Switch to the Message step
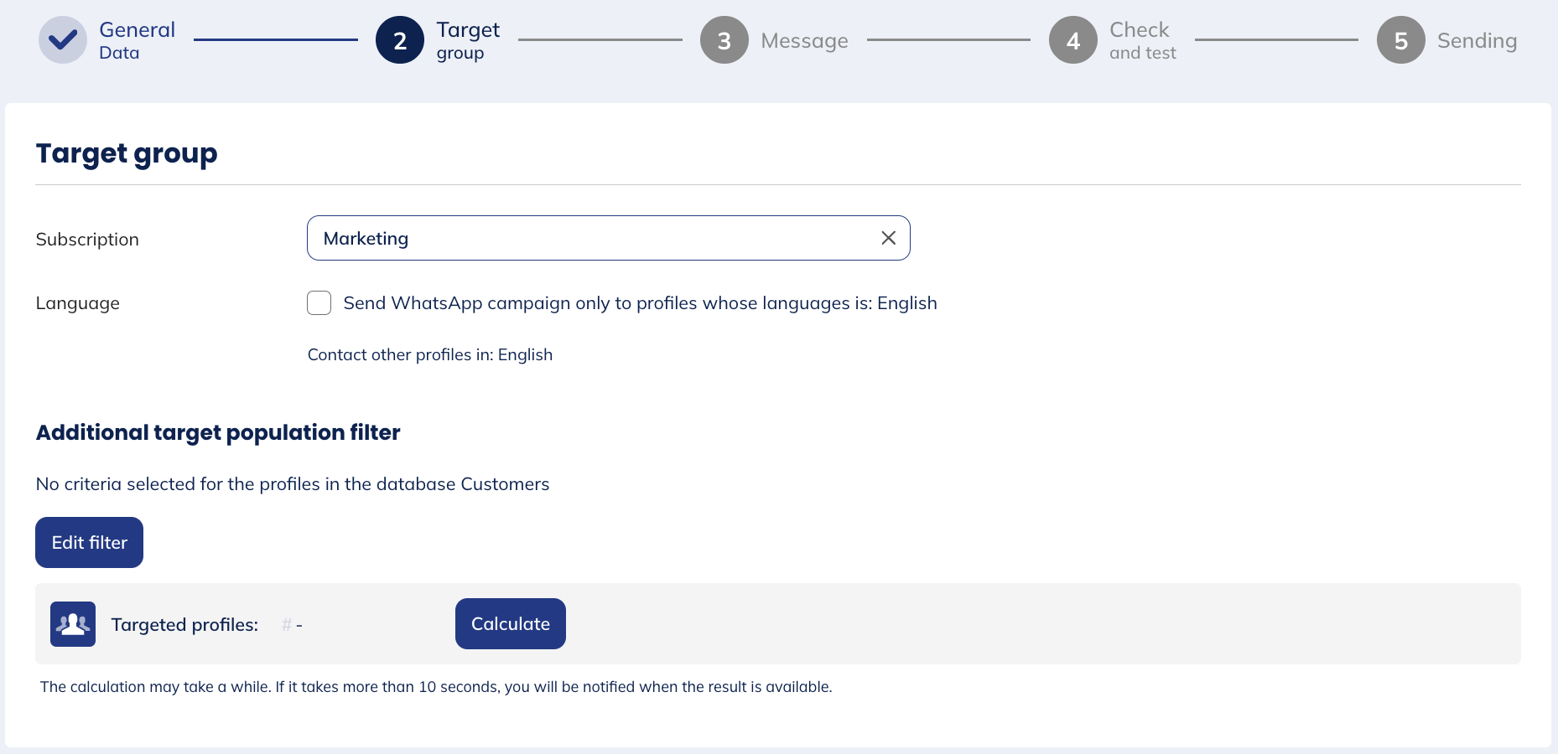This screenshot has height=754, width=1558. [x=804, y=39]
